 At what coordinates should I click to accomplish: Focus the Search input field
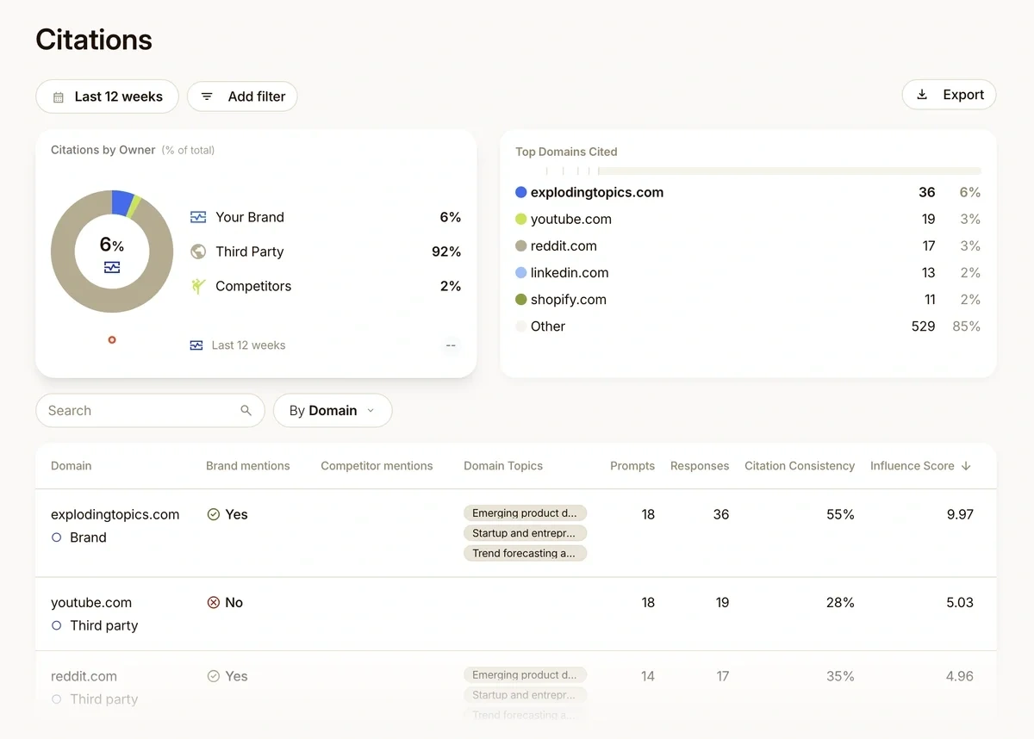150,410
